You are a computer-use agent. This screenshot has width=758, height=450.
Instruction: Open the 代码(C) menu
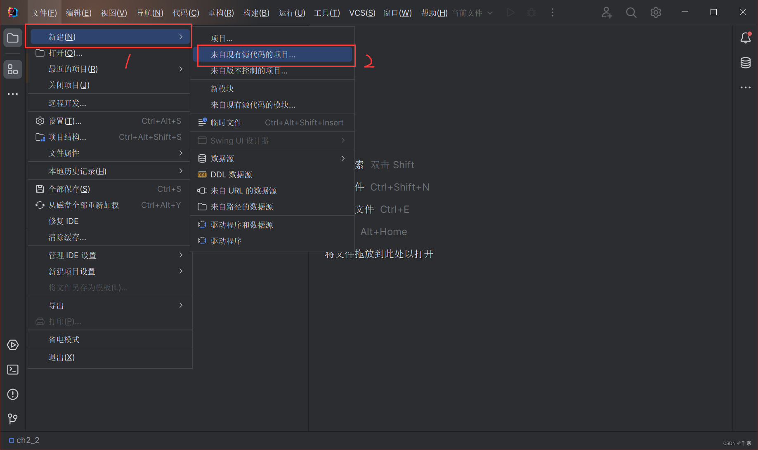pos(186,13)
